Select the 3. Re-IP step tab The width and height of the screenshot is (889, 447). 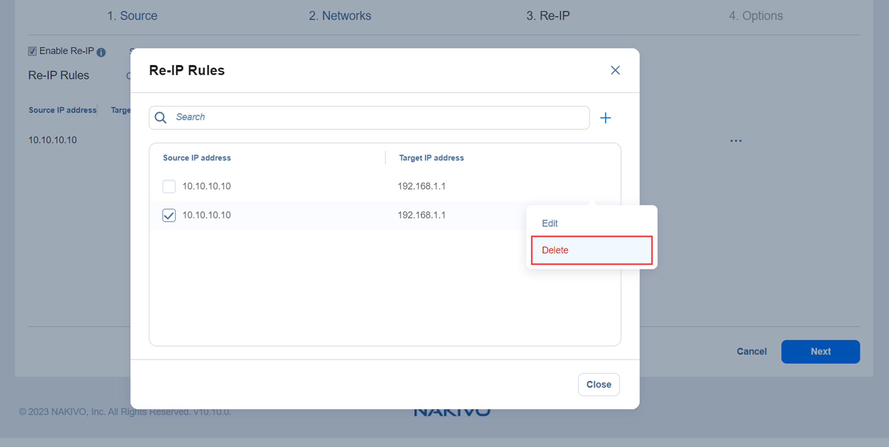tap(548, 16)
